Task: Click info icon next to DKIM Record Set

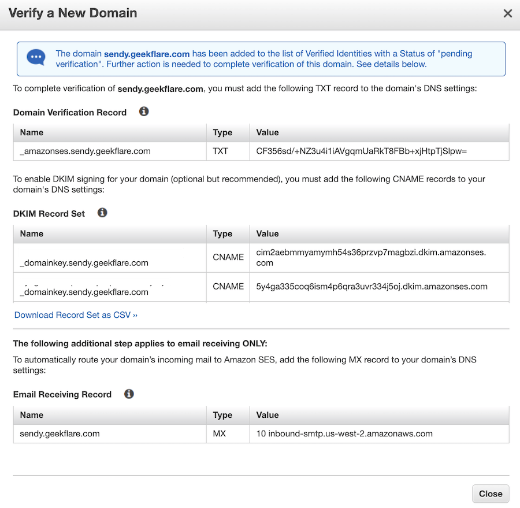Action: 102,213
